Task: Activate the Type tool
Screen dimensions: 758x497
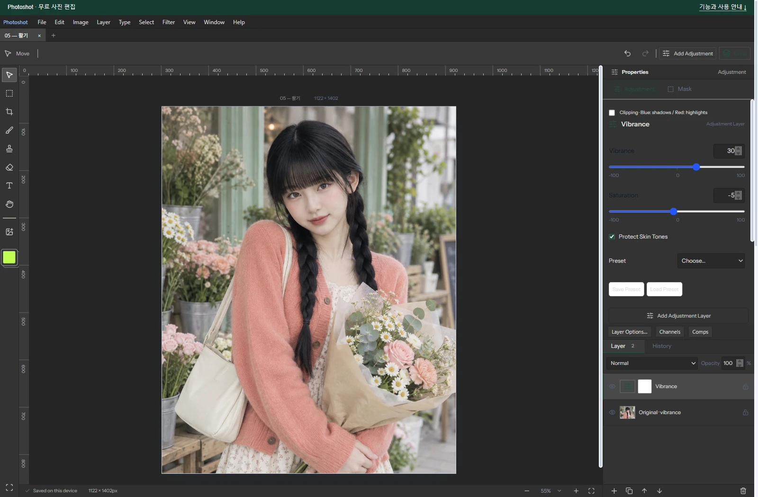Action: 9,186
